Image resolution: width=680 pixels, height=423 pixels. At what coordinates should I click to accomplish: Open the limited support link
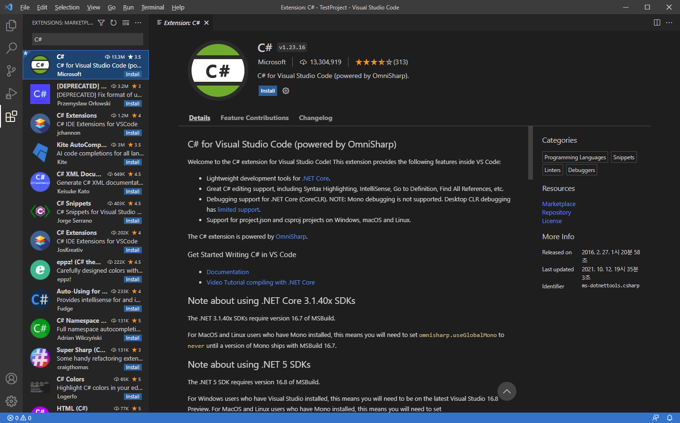238,209
